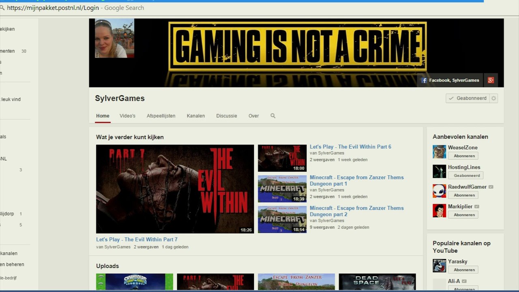Click the Yarasky channel name
The image size is (519, 292).
[x=458, y=262]
